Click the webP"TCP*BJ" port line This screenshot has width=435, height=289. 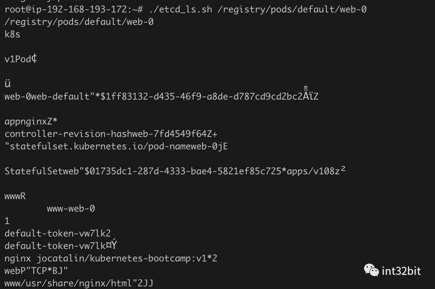point(36,271)
